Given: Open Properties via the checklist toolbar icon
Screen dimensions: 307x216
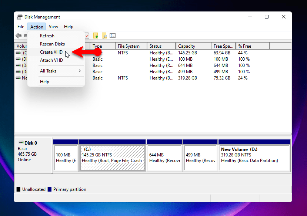Looking at the screenshot, I should coord(113,36).
